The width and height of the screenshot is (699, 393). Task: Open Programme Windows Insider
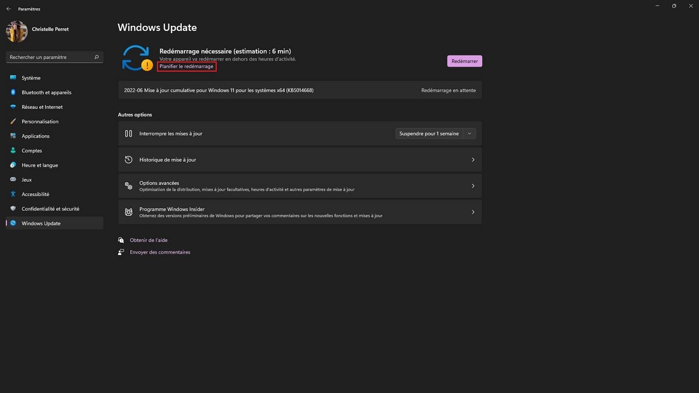(x=300, y=212)
